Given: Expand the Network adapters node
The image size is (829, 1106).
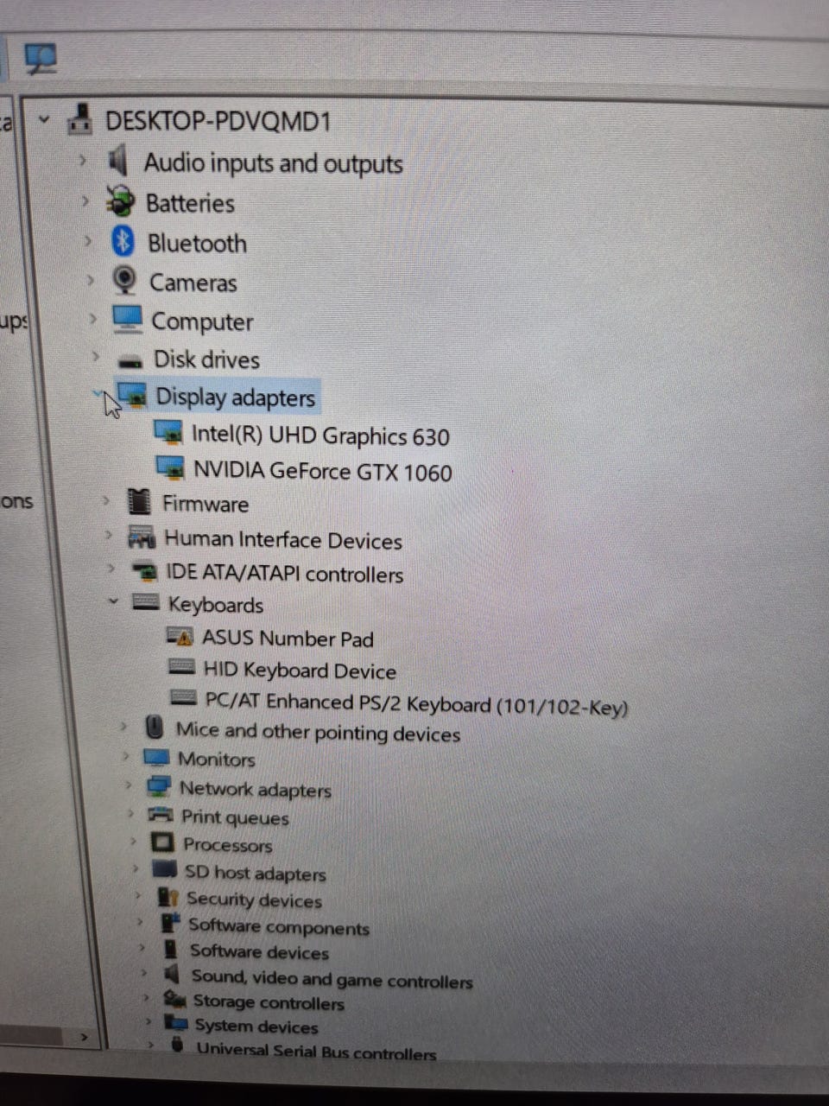Looking at the screenshot, I should pos(129,785).
